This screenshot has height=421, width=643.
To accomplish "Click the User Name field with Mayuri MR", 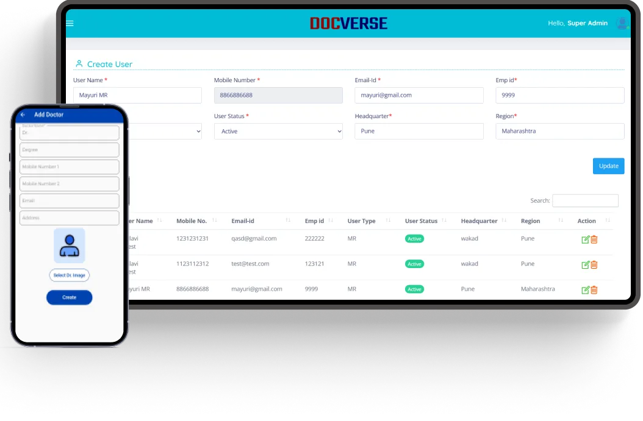I will point(137,96).
